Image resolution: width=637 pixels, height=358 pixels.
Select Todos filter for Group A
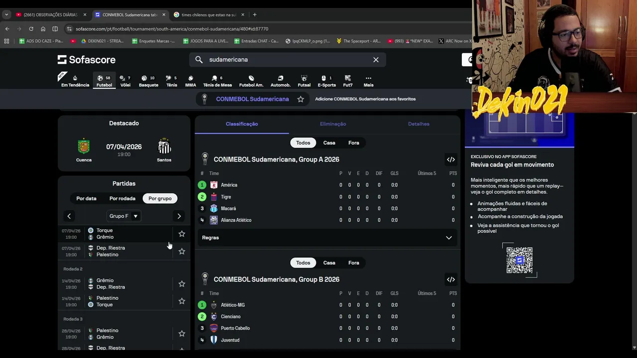[x=303, y=143]
